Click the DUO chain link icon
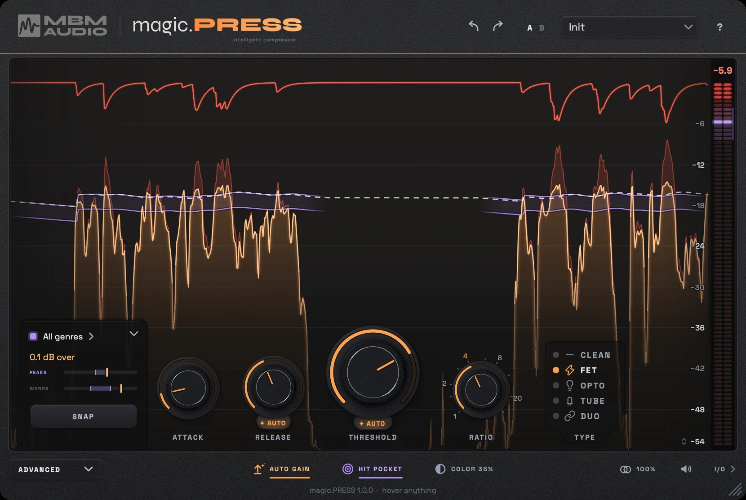The image size is (746, 500). click(570, 416)
